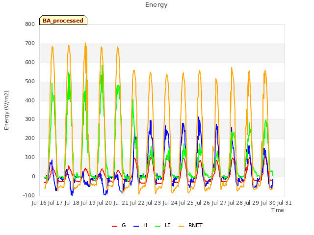Click the Jul 27 x-axis tick label

click(x=219, y=203)
